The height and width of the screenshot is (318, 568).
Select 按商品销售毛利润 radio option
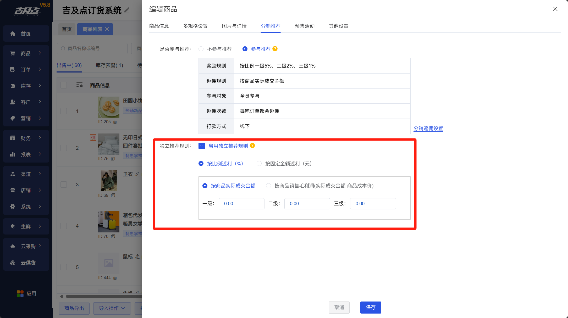[x=268, y=186]
